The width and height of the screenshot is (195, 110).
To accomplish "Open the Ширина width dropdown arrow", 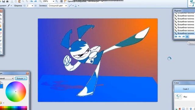I will pyautogui.click(x=32, y=5).
